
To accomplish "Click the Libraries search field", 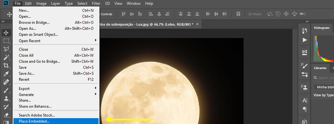I will pyautogui.click(x=324, y=78).
